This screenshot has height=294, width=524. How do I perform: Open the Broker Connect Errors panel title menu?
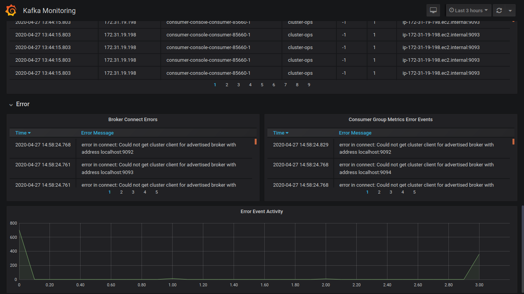(x=133, y=120)
